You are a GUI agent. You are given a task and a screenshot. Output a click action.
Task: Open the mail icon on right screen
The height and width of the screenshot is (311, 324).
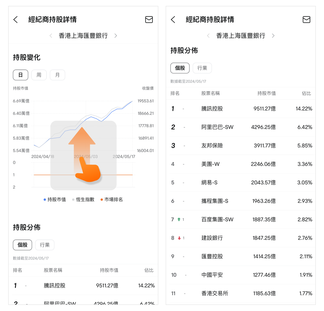[306, 20]
